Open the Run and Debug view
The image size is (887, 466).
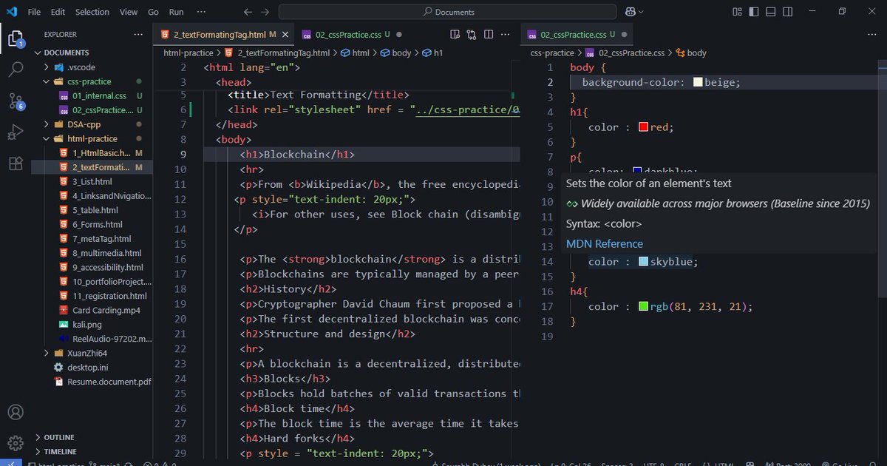pos(16,132)
